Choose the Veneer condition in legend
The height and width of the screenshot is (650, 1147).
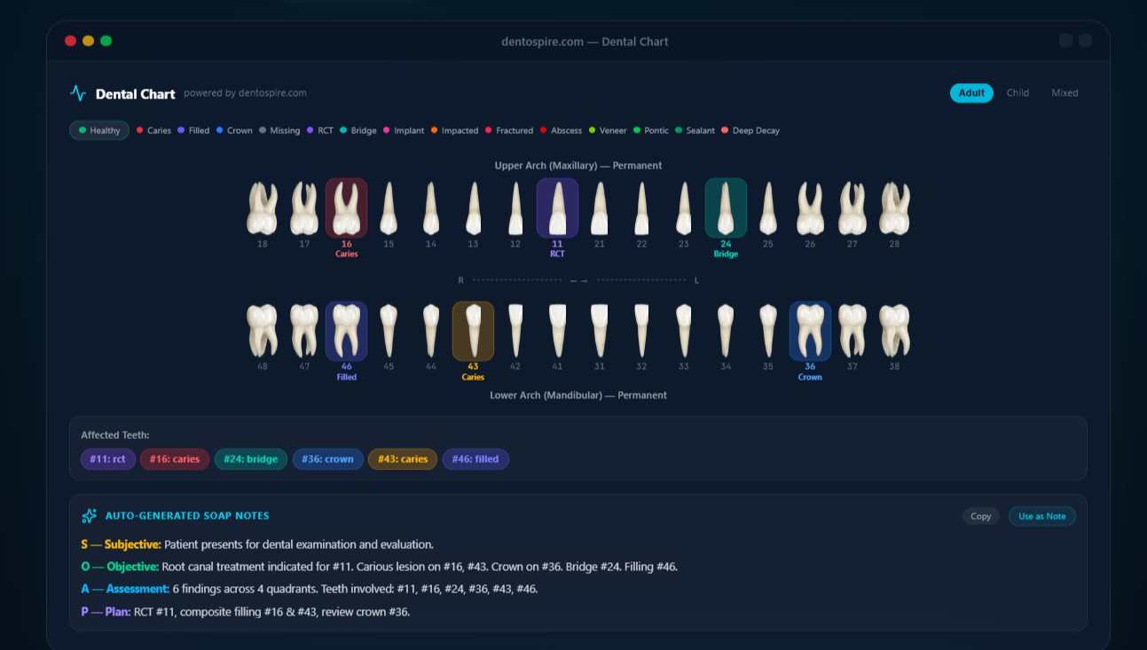(608, 130)
